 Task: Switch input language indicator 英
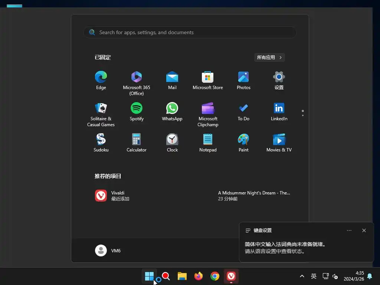[314, 276]
